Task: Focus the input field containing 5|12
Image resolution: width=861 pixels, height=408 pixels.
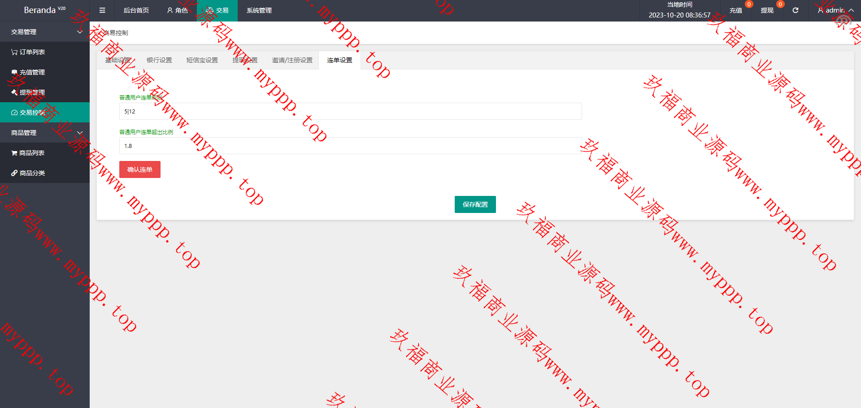Action: 350,111
